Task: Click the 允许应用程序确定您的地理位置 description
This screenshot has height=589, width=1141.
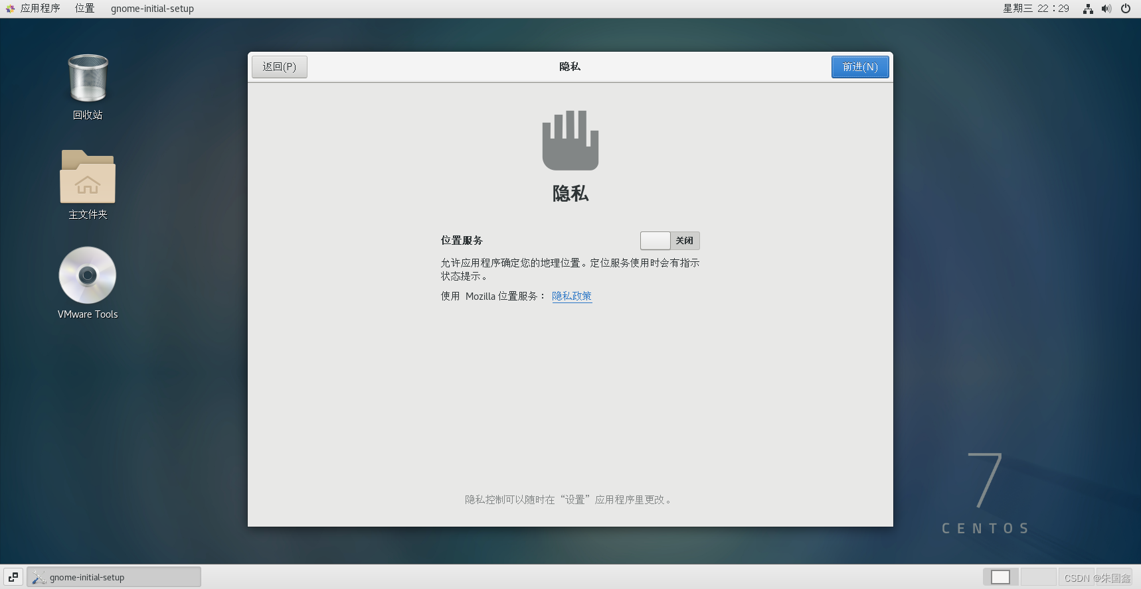Action: pos(570,269)
